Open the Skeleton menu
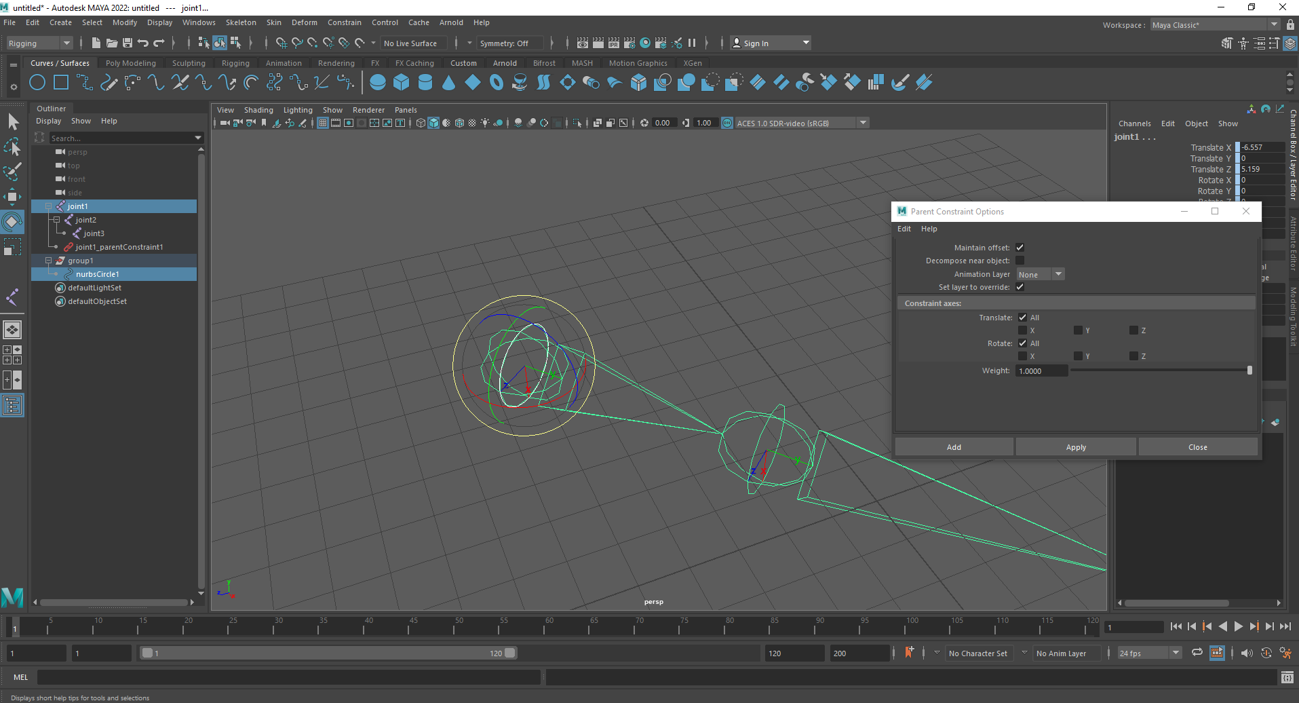This screenshot has height=703, width=1299. pyautogui.click(x=241, y=22)
